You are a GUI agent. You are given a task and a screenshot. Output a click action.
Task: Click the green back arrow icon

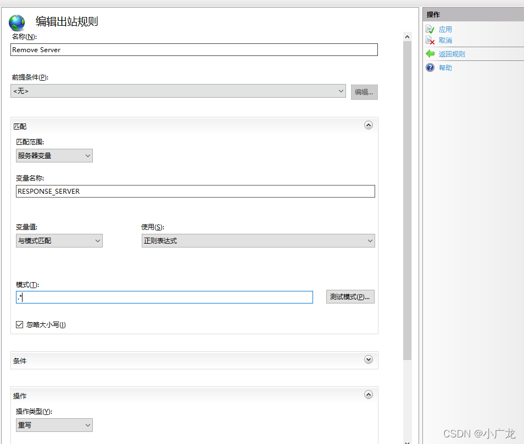pyautogui.click(x=430, y=54)
